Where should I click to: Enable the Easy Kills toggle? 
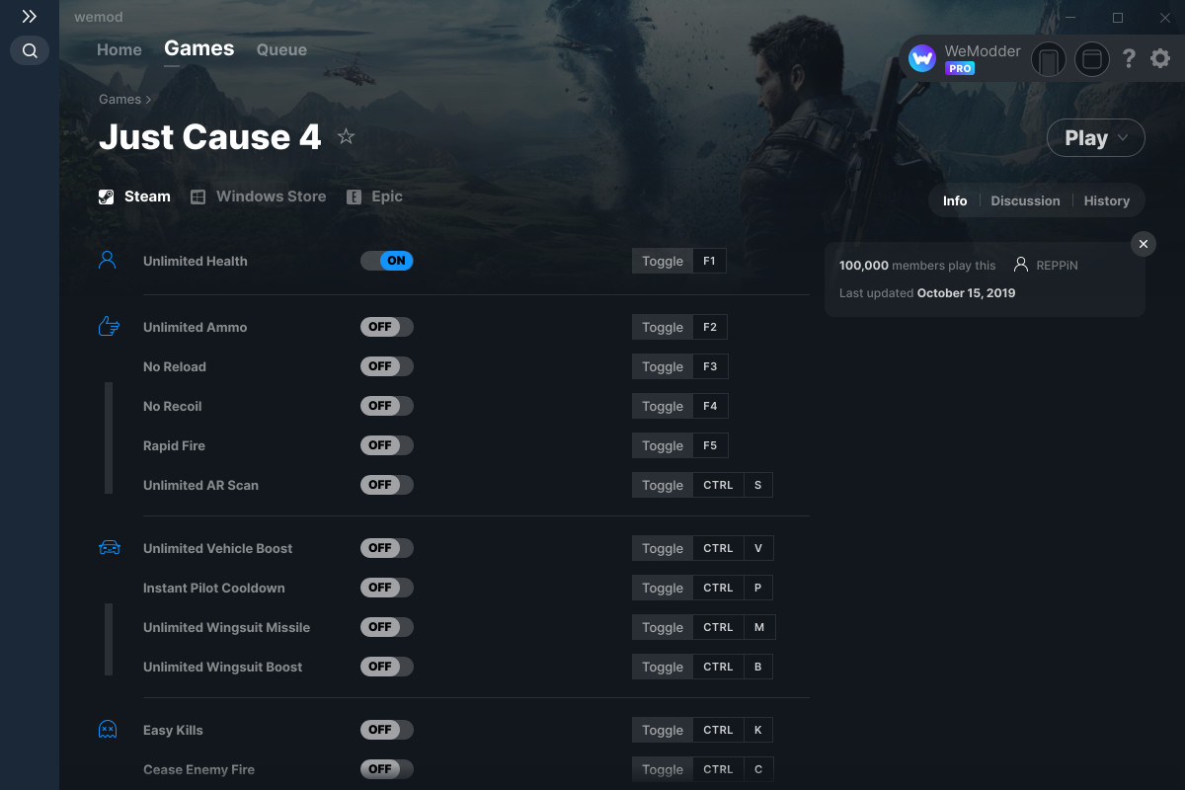(386, 730)
